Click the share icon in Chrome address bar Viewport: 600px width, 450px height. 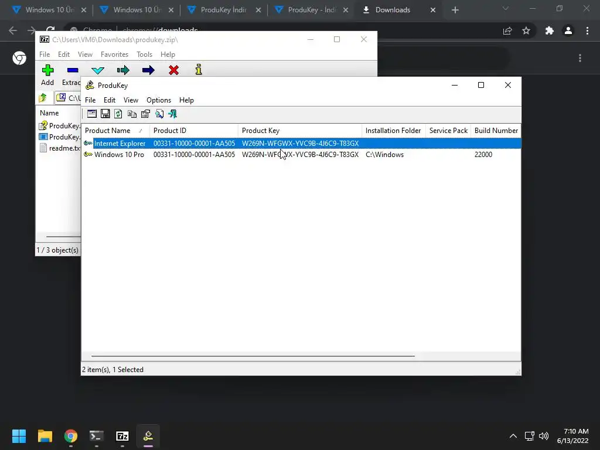click(x=507, y=30)
